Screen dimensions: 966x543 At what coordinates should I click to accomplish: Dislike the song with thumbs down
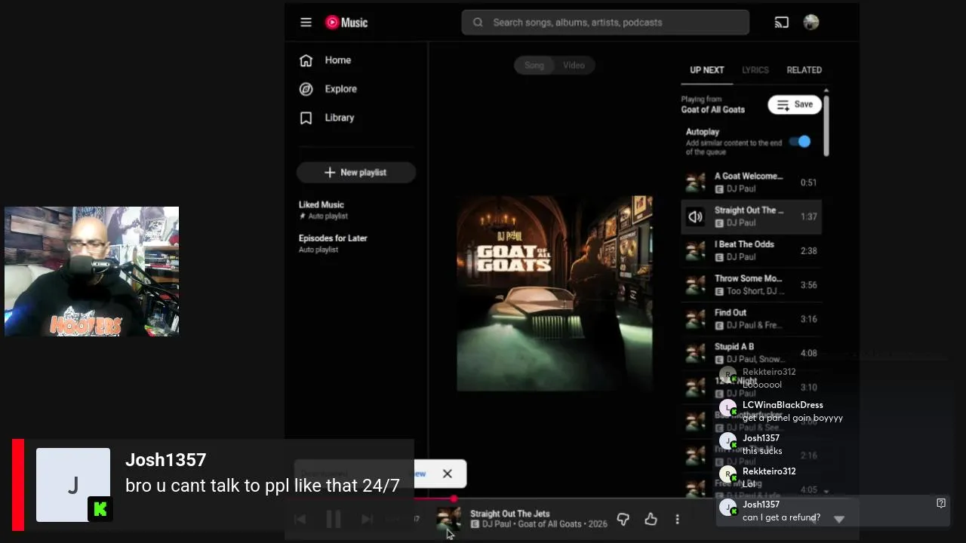[623, 519]
